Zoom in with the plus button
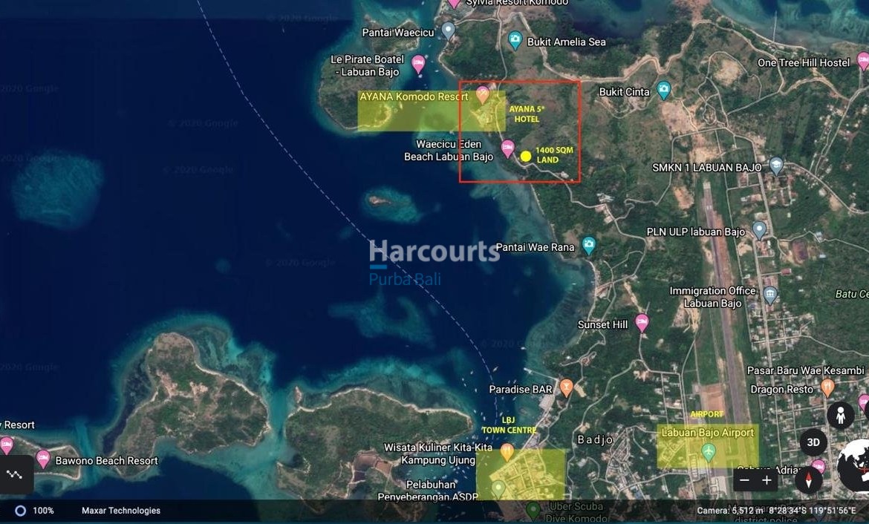 (767, 480)
